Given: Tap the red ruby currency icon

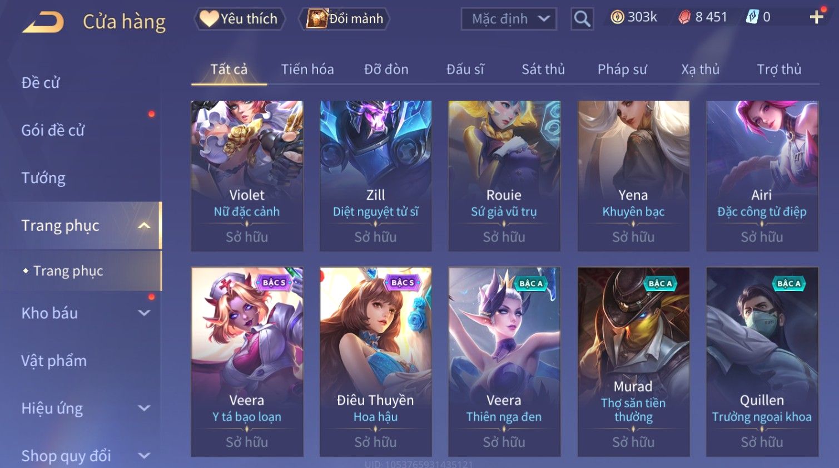Looking at the screenshot, I should [684, 17].
